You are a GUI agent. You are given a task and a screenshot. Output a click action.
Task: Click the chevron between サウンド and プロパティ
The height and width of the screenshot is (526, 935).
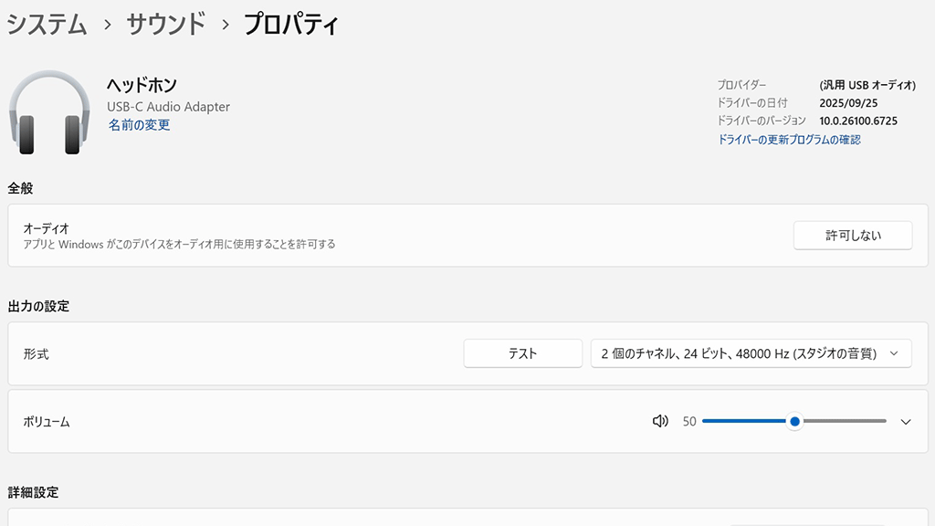tap(225, 25)
